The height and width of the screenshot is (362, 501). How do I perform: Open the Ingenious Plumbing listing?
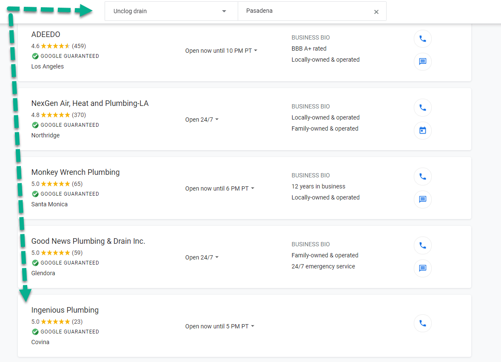point(65,310)
